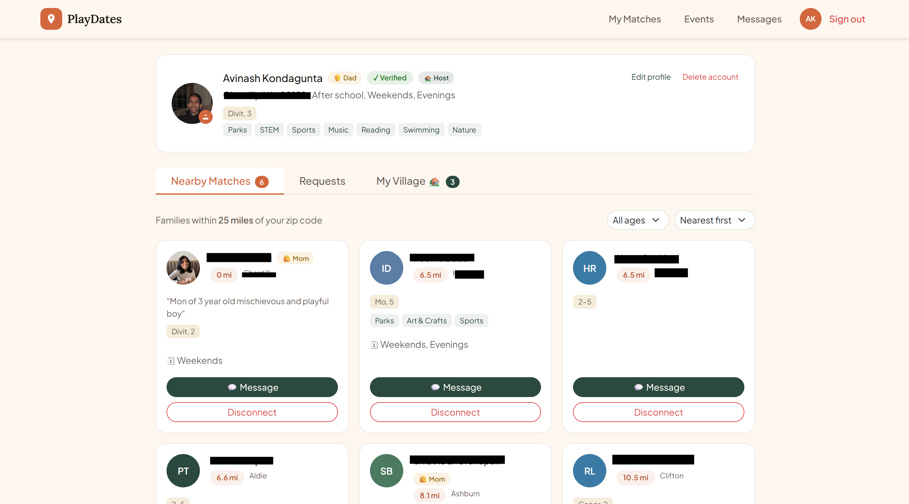Open the photo of the Mom at 0 mi
The width and height of the screenshot is (909, 504).
coord(183,268)
